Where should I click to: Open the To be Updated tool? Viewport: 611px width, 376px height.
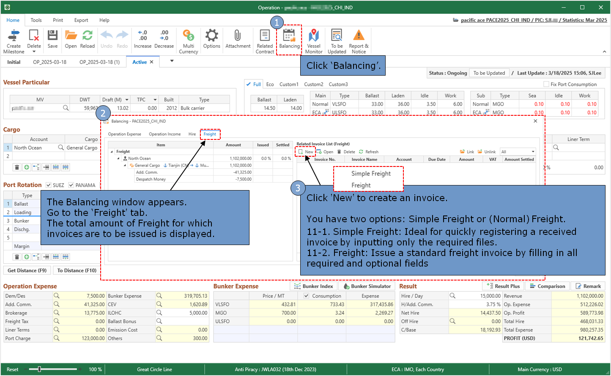(x=337, y=41)
